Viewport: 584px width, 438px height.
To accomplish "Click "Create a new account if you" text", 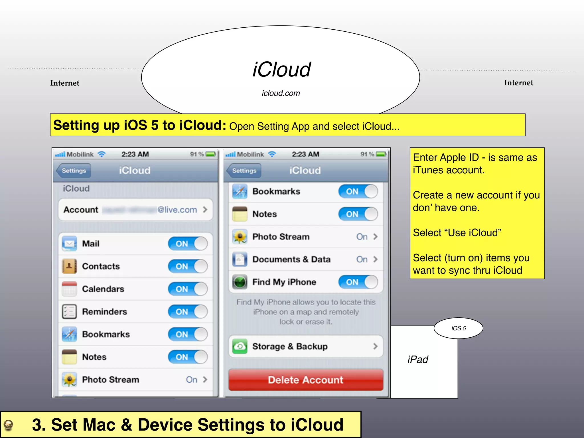I will coord(476,195).
